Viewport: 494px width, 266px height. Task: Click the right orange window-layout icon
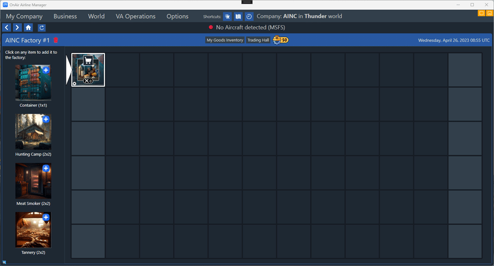pyautogui.click(x=490, y=13)
